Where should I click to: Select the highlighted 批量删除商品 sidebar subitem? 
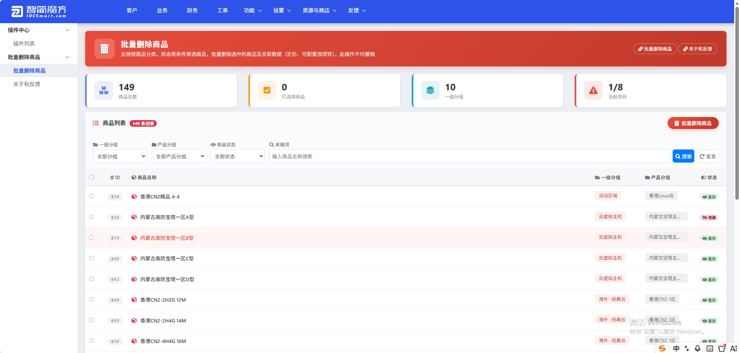point(39,71)
